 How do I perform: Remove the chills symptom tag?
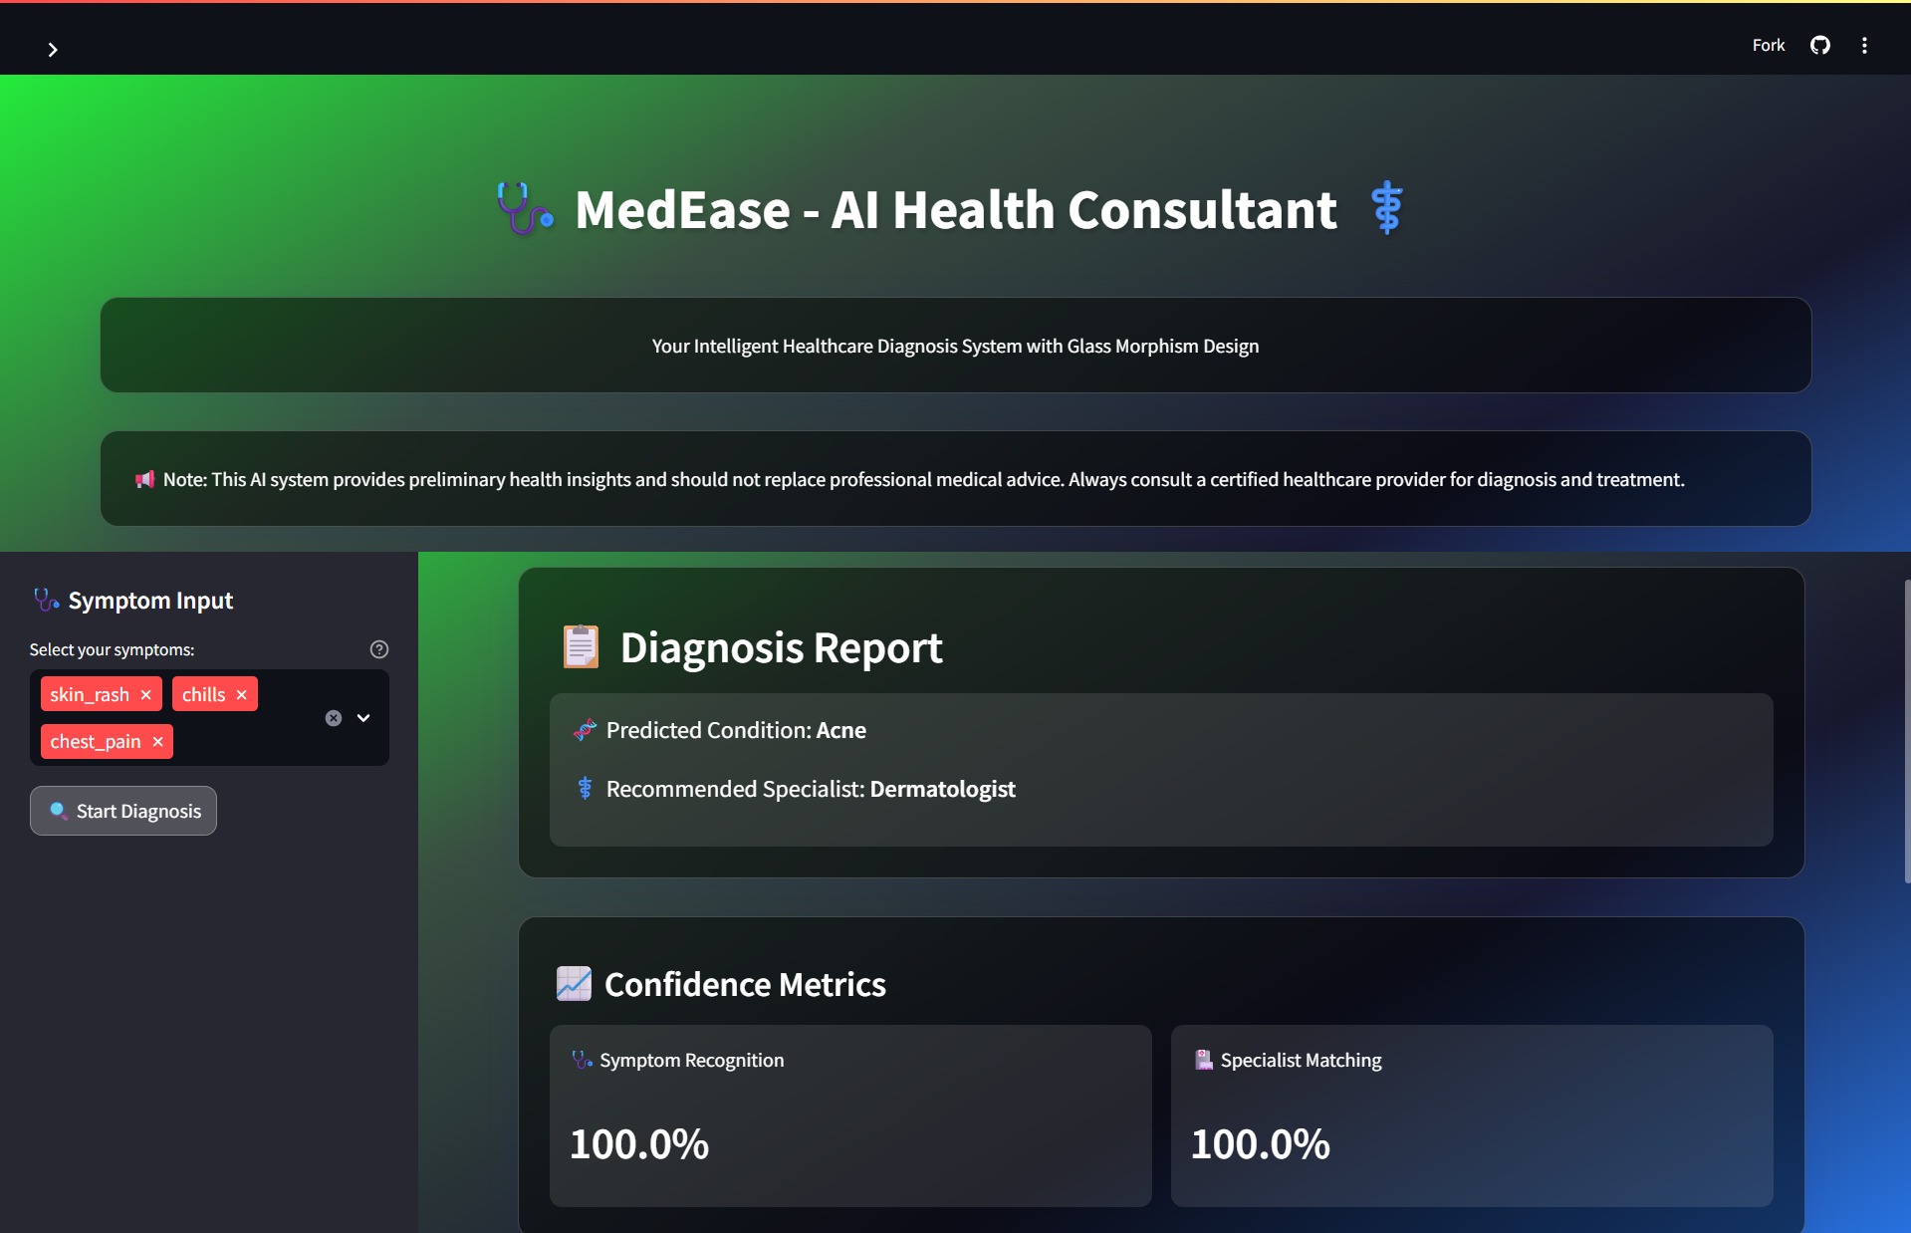coord(241,694)
